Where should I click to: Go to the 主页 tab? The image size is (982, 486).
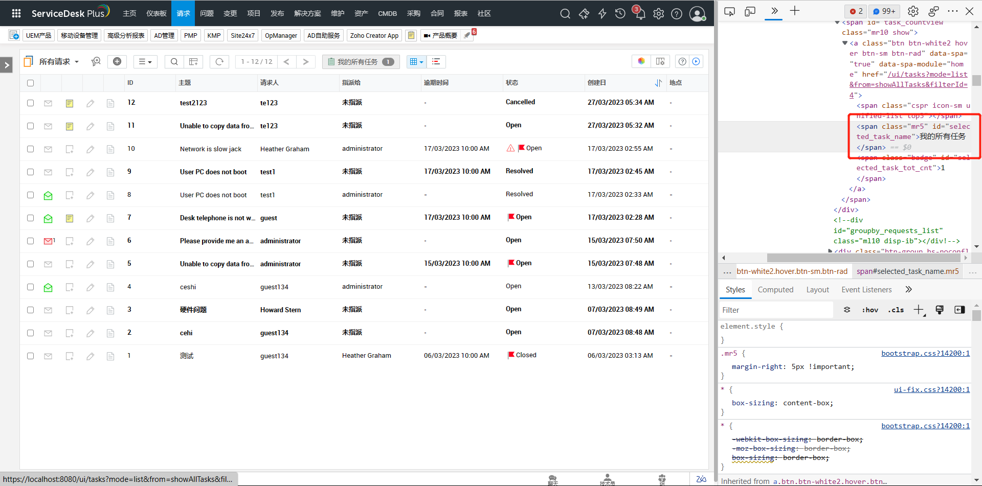[x=129, y=13]
